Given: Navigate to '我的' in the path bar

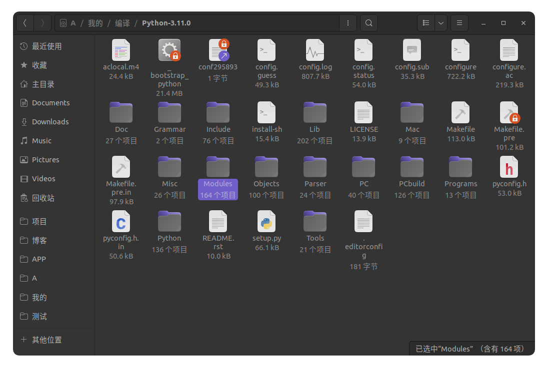Looking at the screenshot, I should [x=95, y=23].
